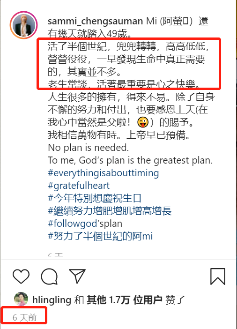
Task: Click the partially hidden timestamp below caption
Action: (x=55, y=255)
